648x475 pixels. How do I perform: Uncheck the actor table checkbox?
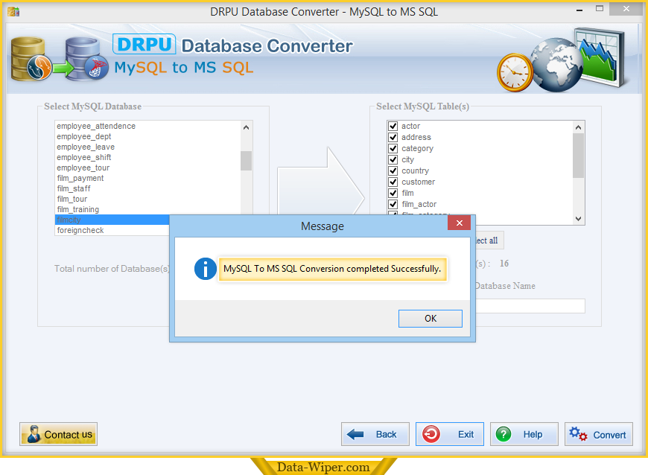[393, 127]
